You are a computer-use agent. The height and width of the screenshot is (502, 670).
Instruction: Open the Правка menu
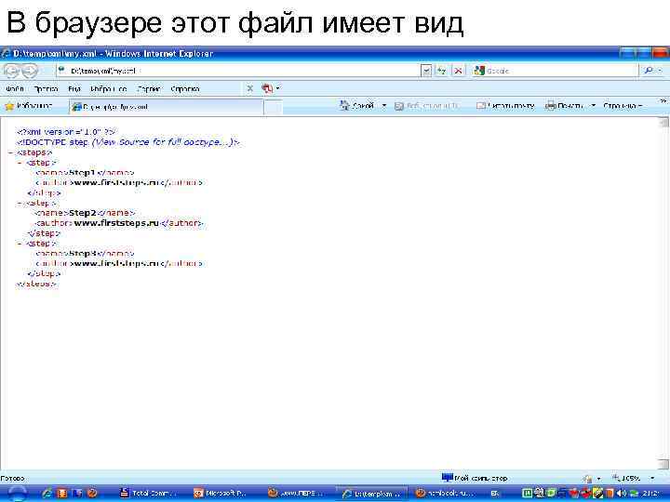pyautogui.click(x=46, y=89)
